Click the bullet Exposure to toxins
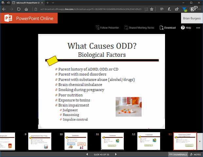203x157 pixels. click(x=74, y=100)
